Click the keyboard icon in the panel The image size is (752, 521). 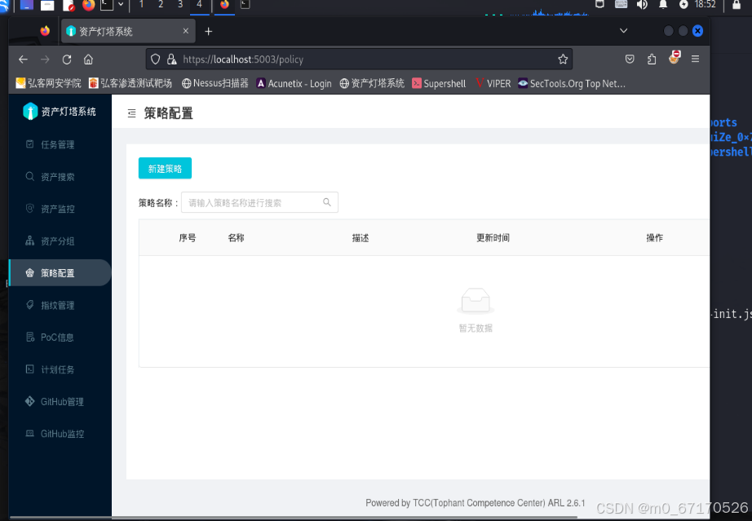tap(621, 5)
